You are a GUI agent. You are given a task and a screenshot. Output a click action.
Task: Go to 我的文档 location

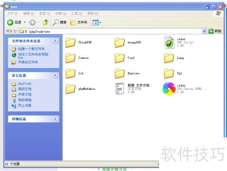pyautogui.click(x=25, y=89)
